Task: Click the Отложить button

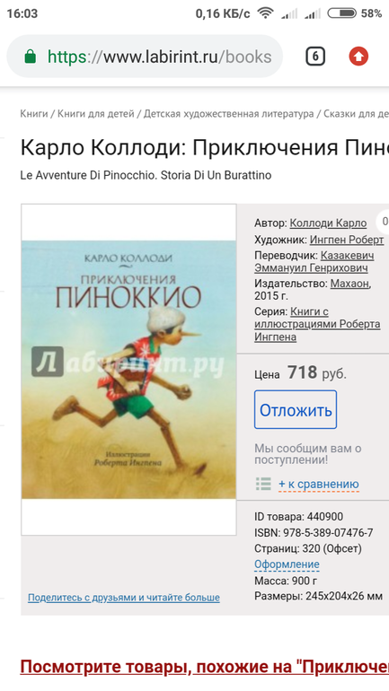Action: coord(296,409)
